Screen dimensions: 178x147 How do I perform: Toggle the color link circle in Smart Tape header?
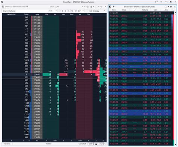pyautogui.click(x=166, y=7)
